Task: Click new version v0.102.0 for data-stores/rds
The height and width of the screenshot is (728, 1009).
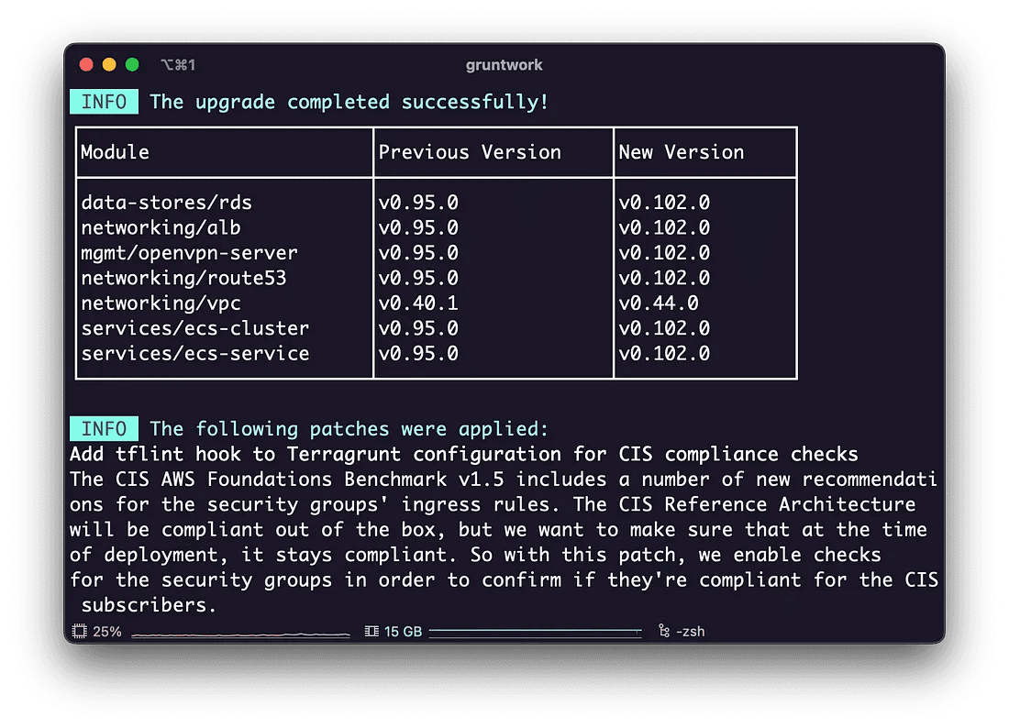Action: pos(664,203)
